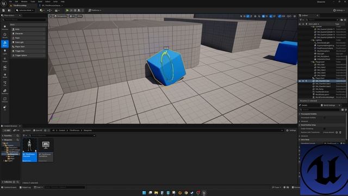Click the ThirdPerson breadcrumb in Content Browser path

pos(74,131)
